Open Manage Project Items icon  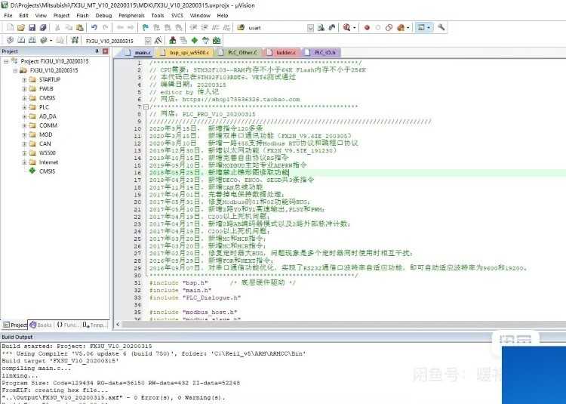tap(173, 41)
